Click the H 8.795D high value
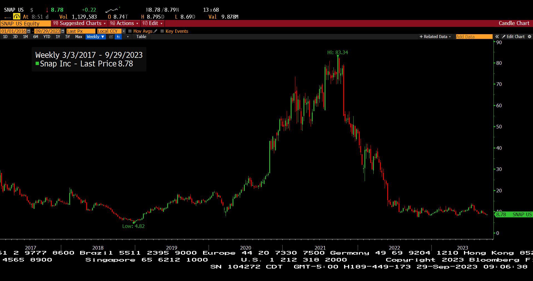533x281 pixels. point(153,17)
